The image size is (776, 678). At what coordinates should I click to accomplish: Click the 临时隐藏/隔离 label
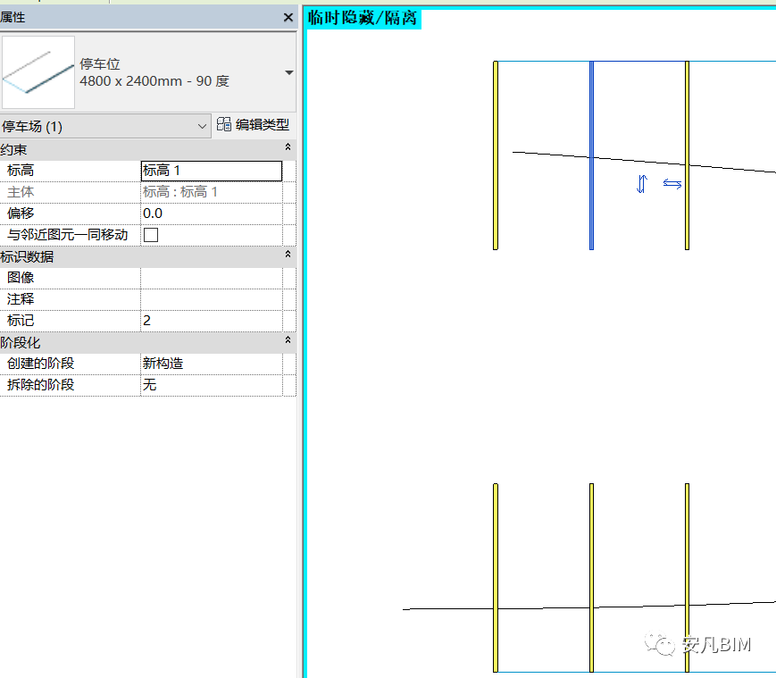pyautogui.click(x=363, y=18)
